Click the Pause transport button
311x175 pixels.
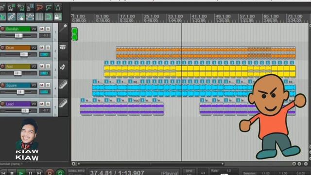(x=30, y=173)
